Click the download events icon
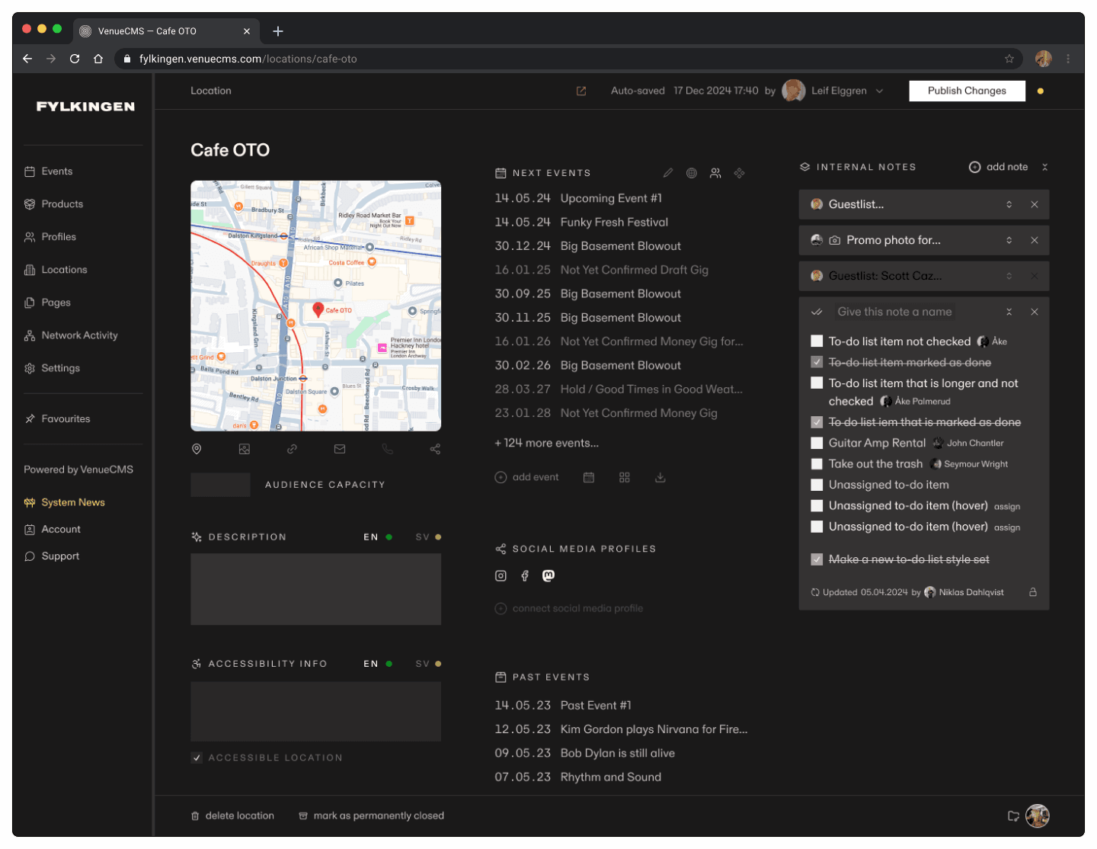Viewport: 1097px width, 849px height. coord(660,477)
